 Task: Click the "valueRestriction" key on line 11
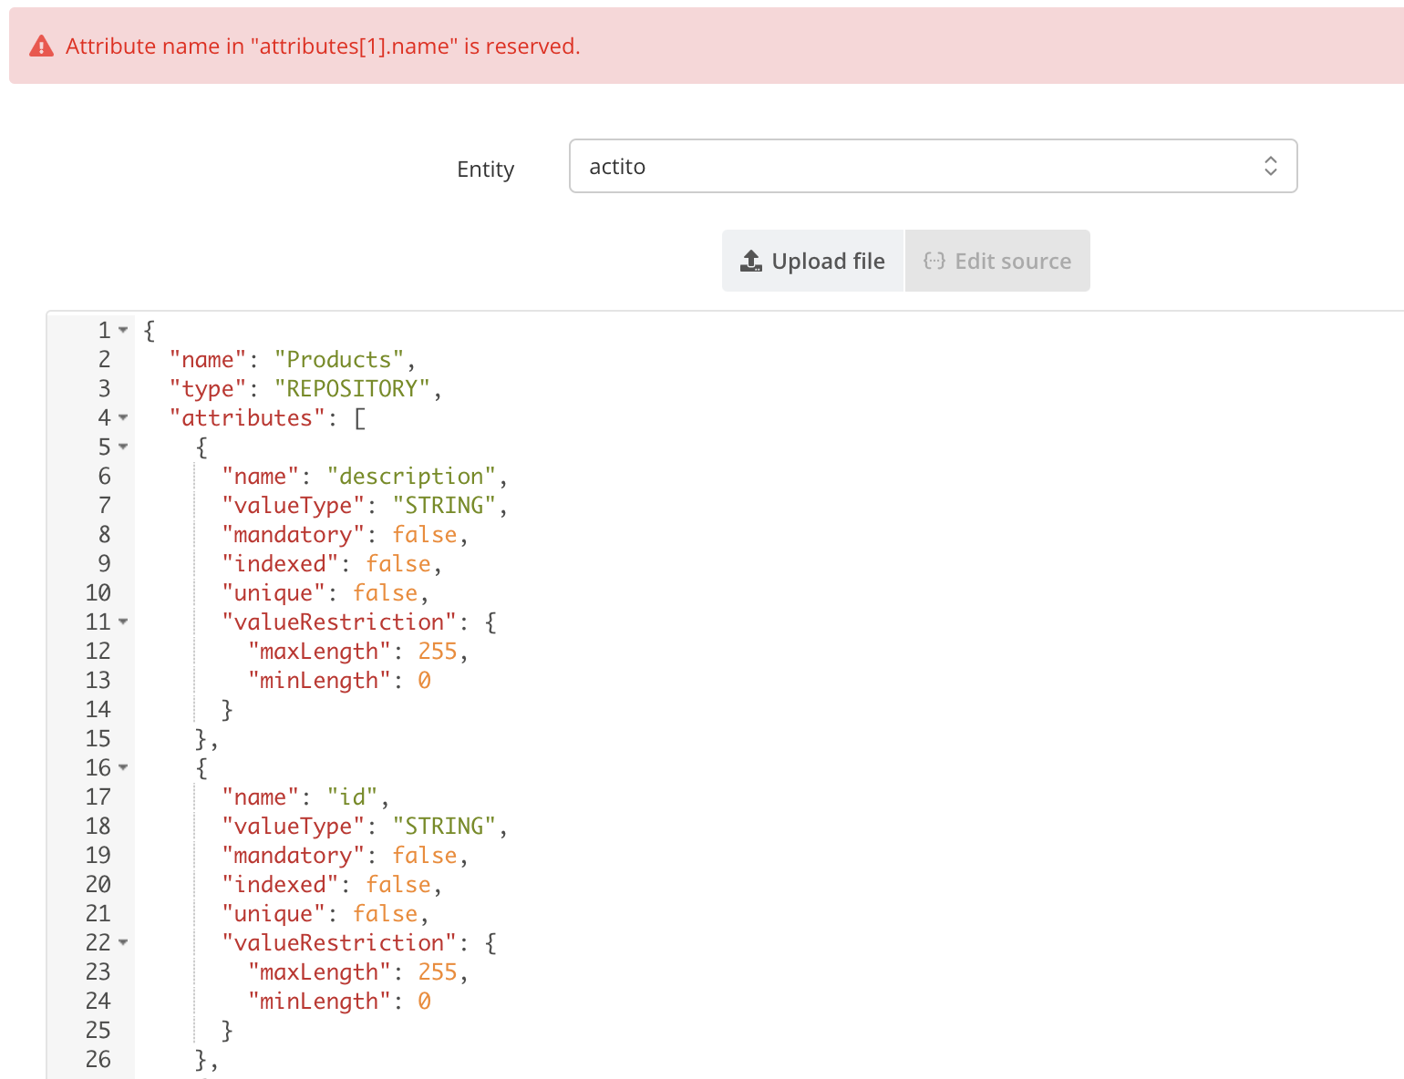click(339, 622)
